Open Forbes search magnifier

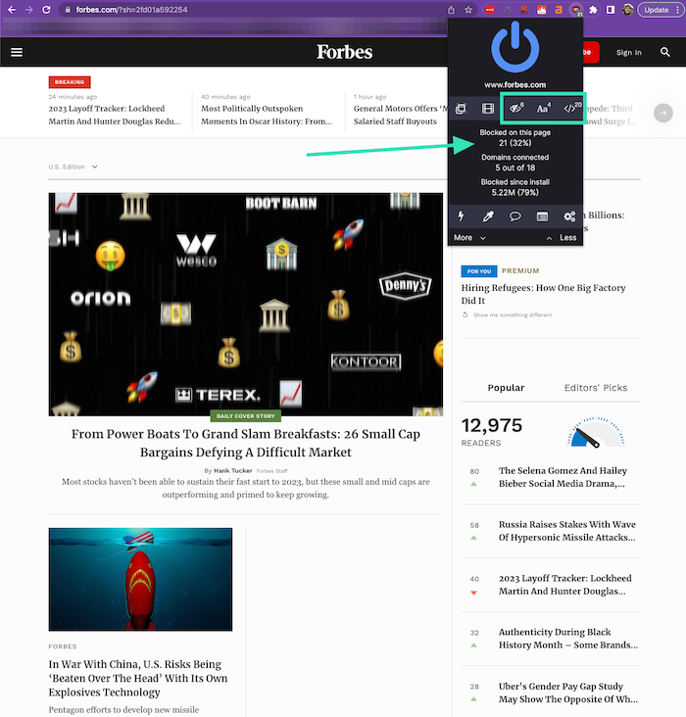click(x=665, y=52)
